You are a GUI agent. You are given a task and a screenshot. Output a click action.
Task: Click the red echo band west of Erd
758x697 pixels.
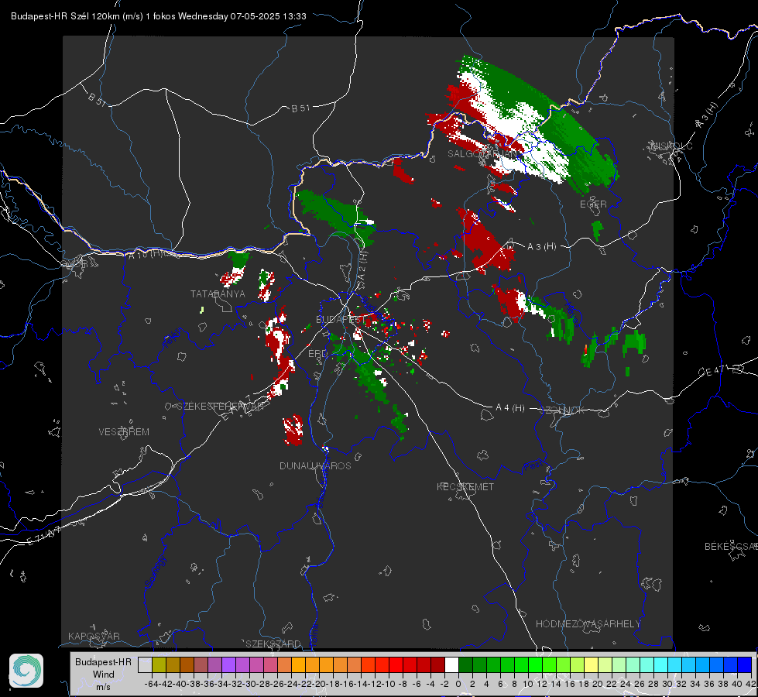click(x=280, y=355)
